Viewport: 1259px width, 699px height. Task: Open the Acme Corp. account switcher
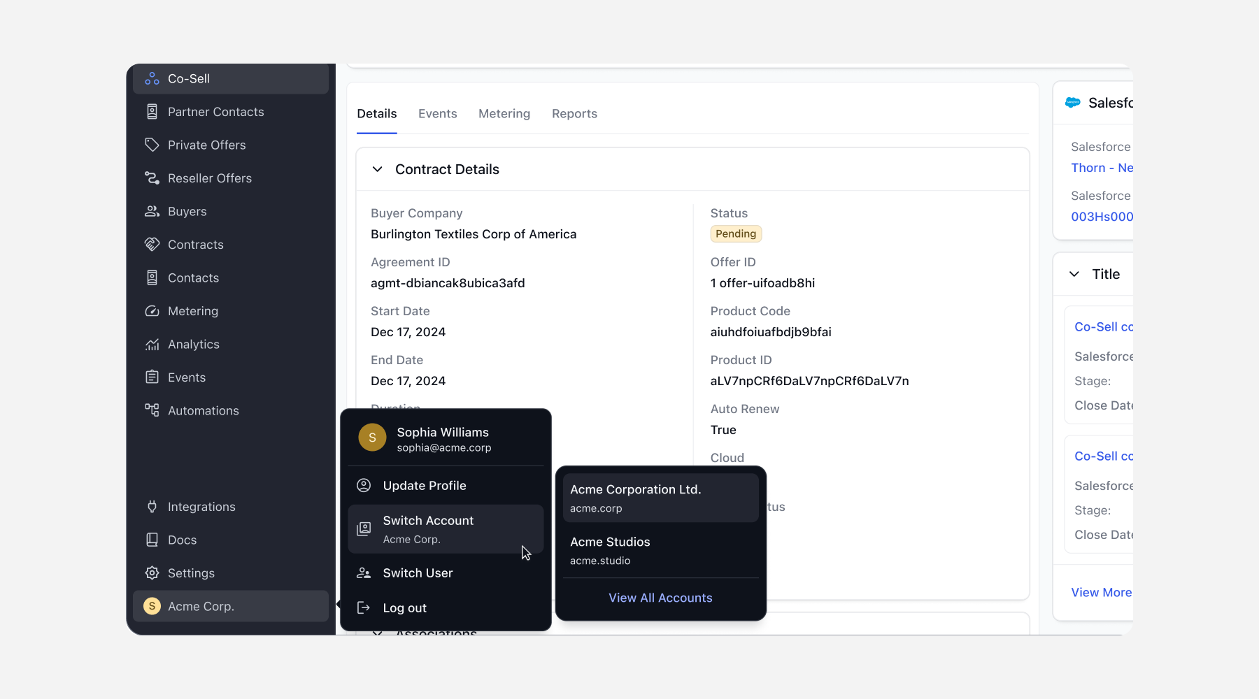(x=231, y=606)
